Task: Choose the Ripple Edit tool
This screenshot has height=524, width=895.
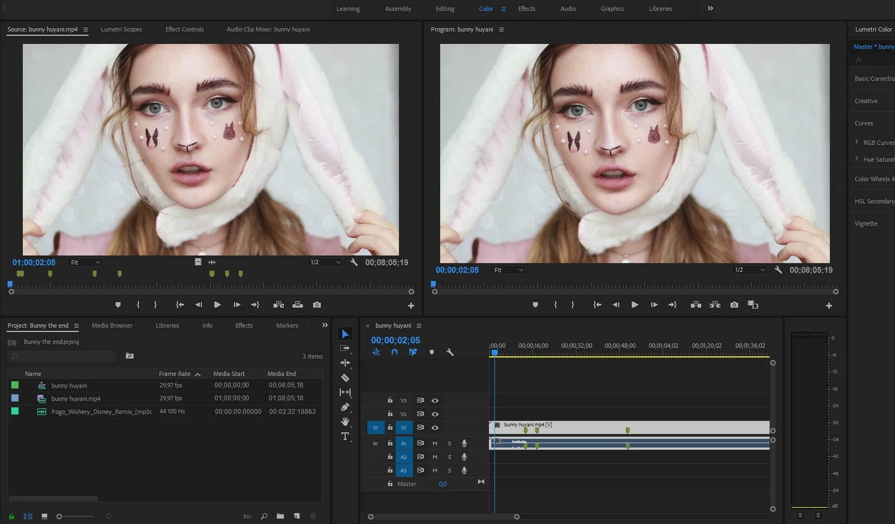Action: (x=345, y=363)
